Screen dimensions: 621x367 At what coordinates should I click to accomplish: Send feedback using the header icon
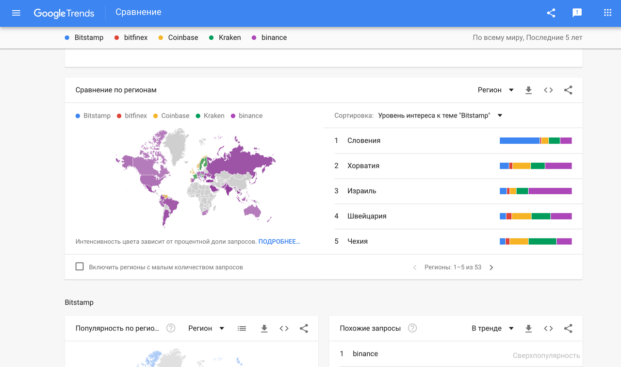coord(577,13)
